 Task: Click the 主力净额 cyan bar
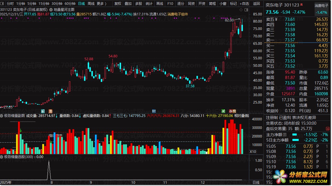coord(294,135)
